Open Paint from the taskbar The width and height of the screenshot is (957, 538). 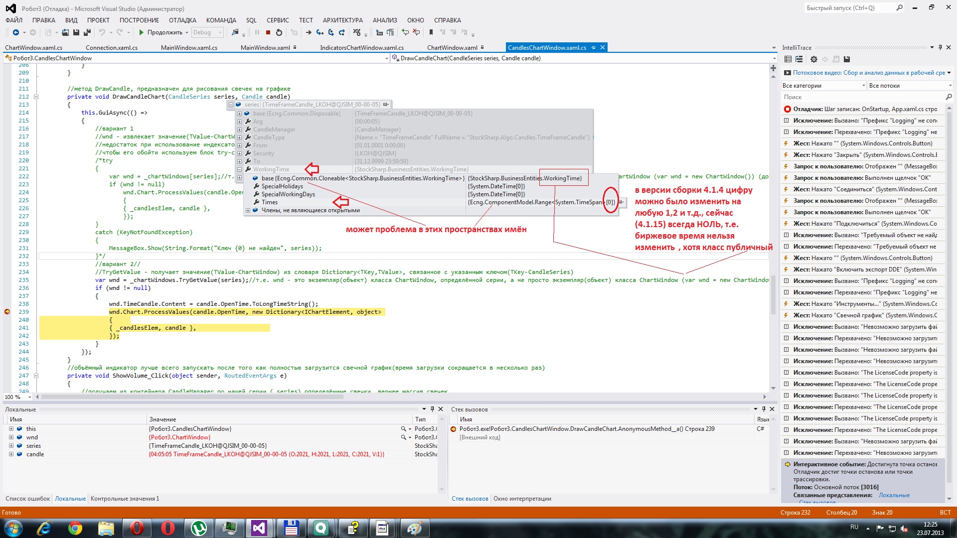414,528
